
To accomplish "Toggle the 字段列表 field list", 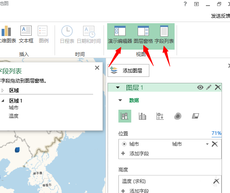I will click(164, 35).
